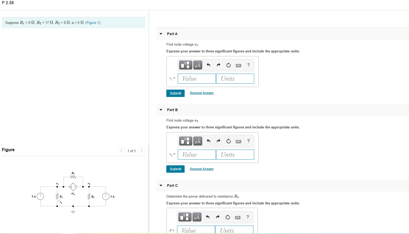The height and width of the screenshot is (234, 409).
Task: Click 'Find node voltage v2' text
Action: click(183, 121)
